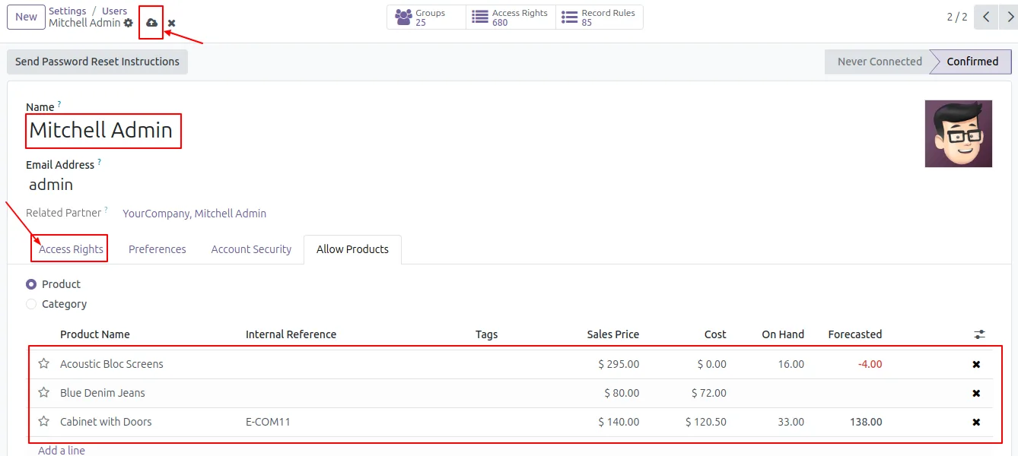This screenshot has height=456, width=1018.
Task: Click the -4.00 forecasted value
Action: click(870, 364)
